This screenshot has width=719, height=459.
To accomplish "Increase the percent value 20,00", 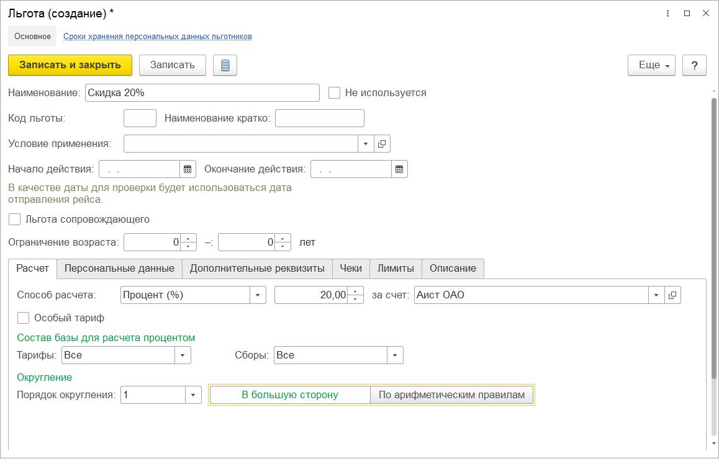I will pos(355,291).
